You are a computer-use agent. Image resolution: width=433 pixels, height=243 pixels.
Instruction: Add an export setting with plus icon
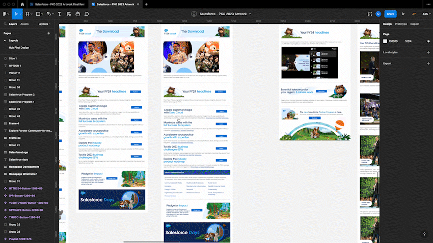[428, 64]
